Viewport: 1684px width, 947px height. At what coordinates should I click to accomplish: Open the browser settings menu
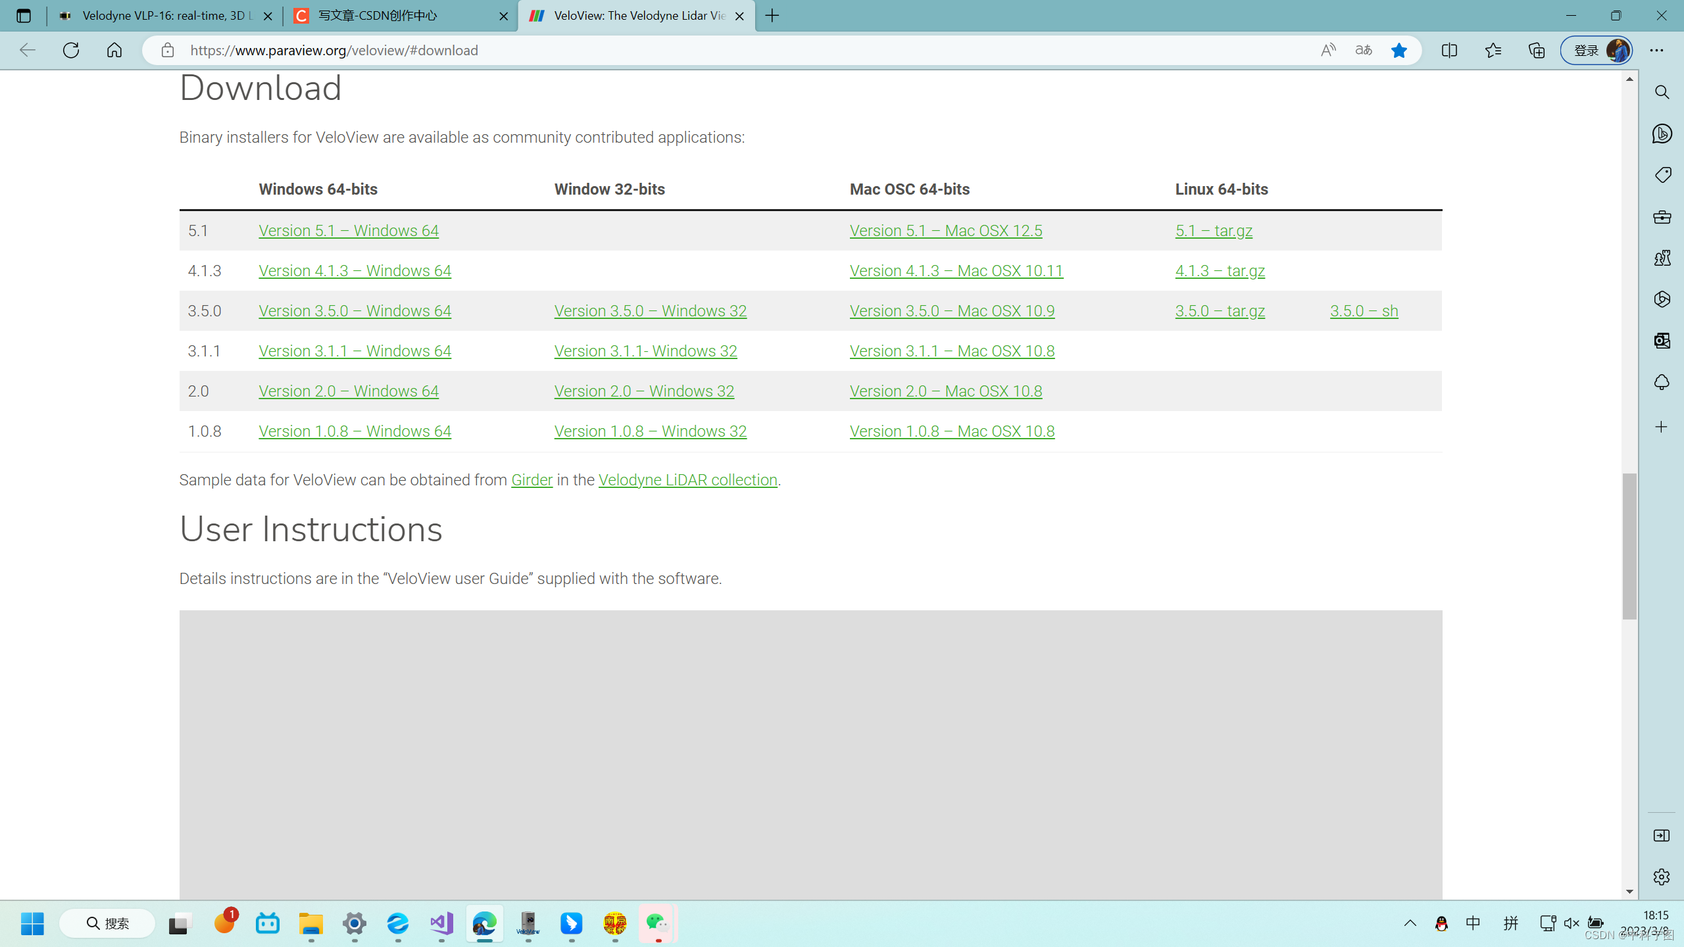[1658, 50]
